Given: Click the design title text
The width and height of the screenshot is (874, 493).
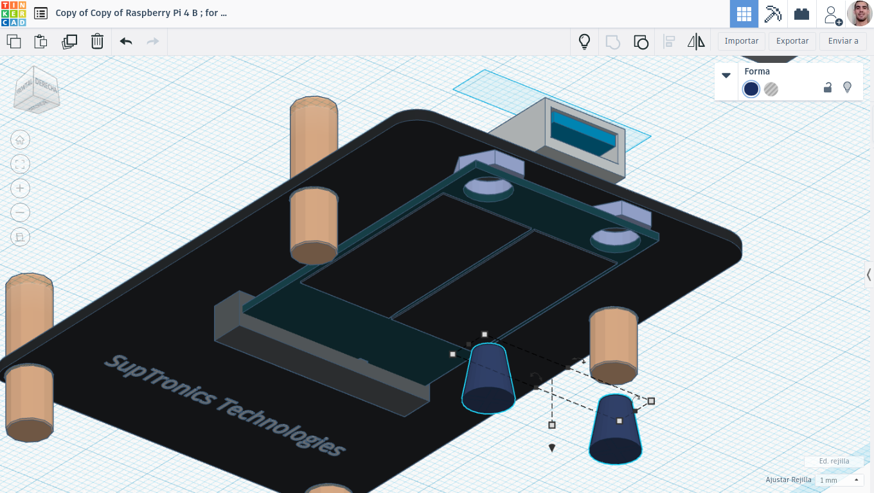Looking at the screenshot, I should 141,13.
